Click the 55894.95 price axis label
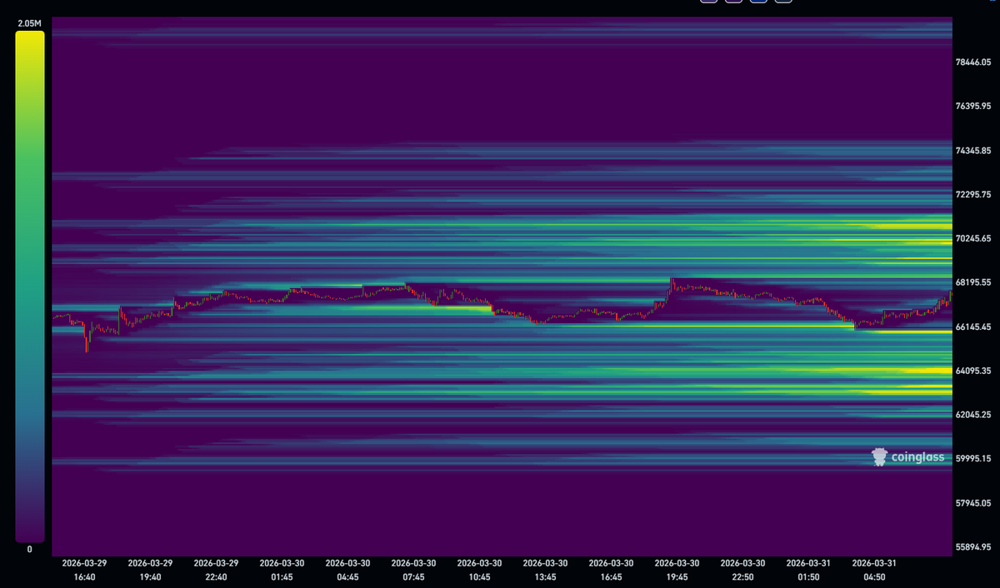Image resolution: width=1000 pixels, height=588 pixels. (972, 547)
